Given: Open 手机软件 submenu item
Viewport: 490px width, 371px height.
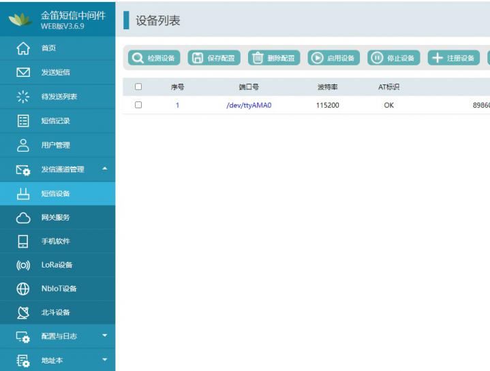Looking at the screenshot, I should [x=57, y=241].
